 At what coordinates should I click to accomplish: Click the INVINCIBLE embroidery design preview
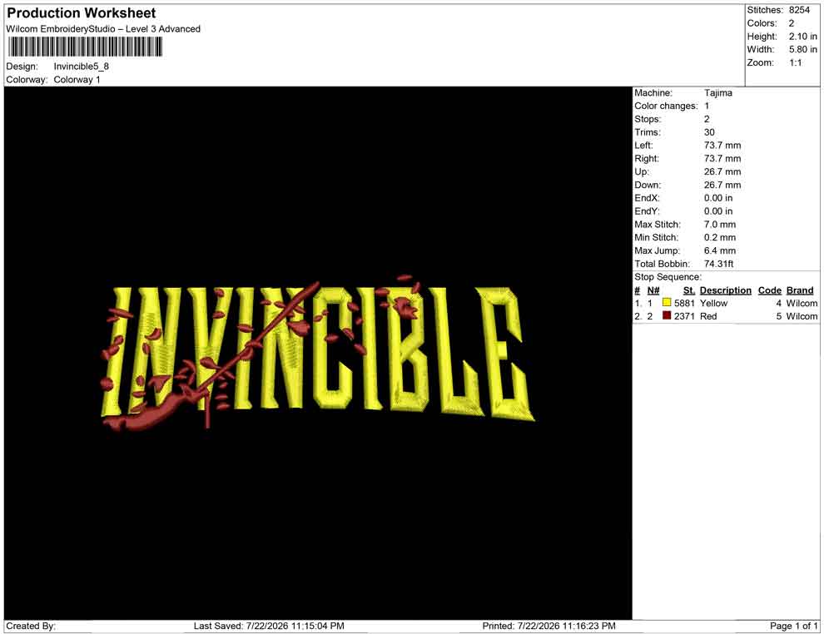[317, 352]
